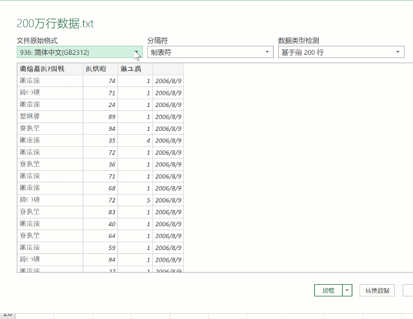Select the cell with value 59
This screenshot has width=413, height=319.
100,247
